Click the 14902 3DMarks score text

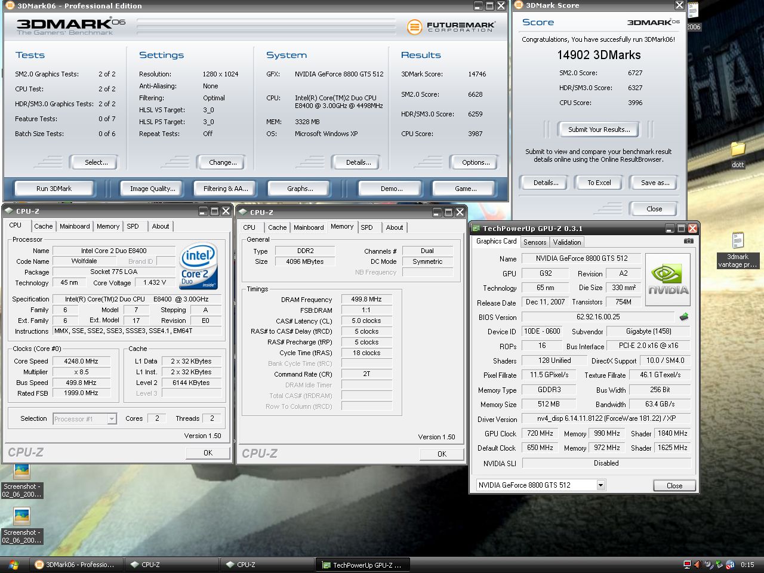(599, 55)
